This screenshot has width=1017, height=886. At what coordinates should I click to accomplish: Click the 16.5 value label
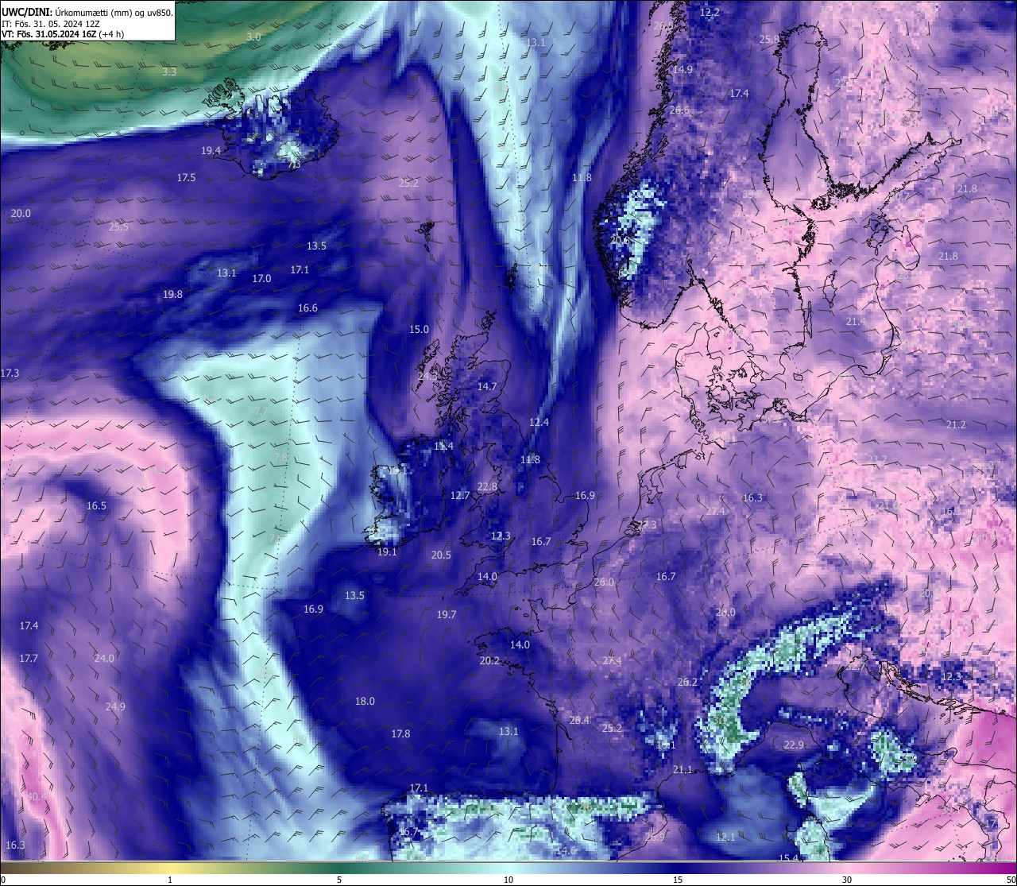[96, 505]
